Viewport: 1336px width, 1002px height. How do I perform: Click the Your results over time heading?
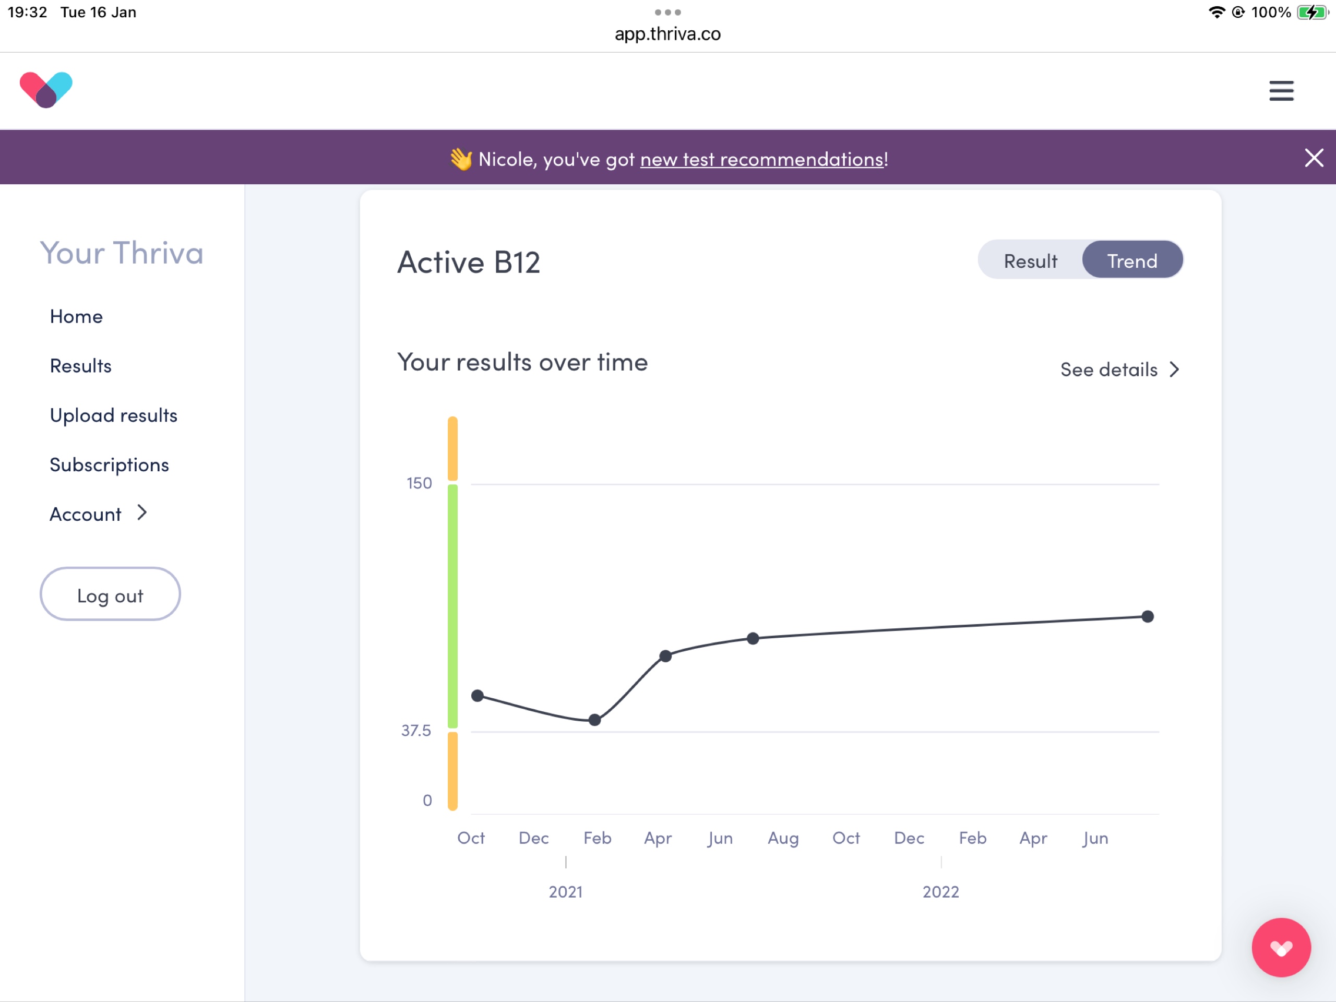coord(522,362)
